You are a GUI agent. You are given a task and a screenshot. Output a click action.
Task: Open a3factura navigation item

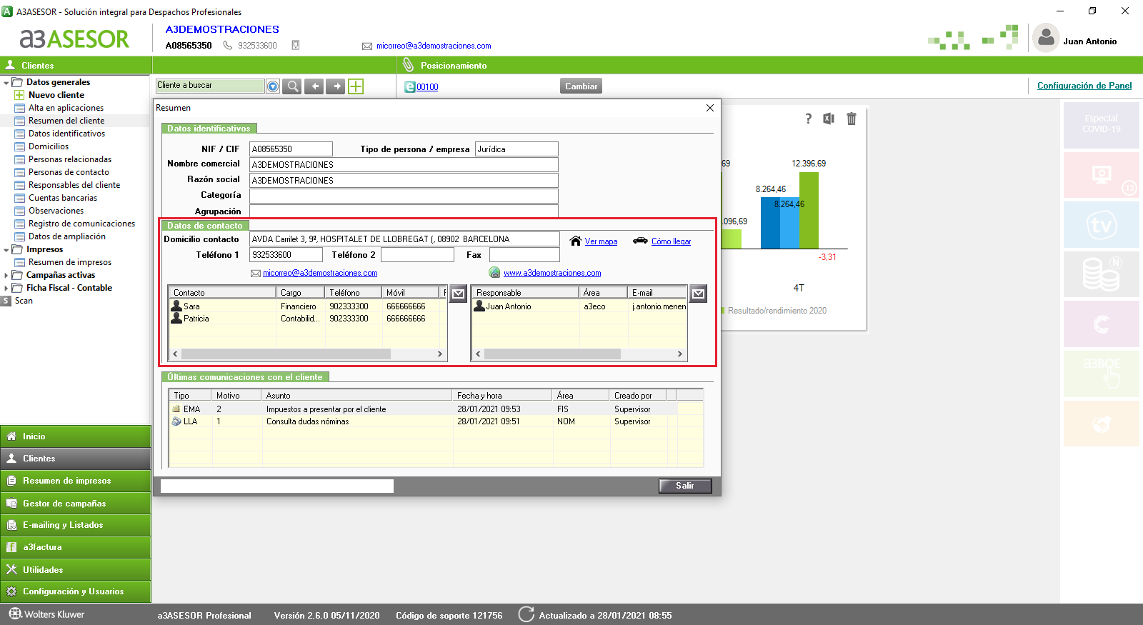[x=76, y=547]
